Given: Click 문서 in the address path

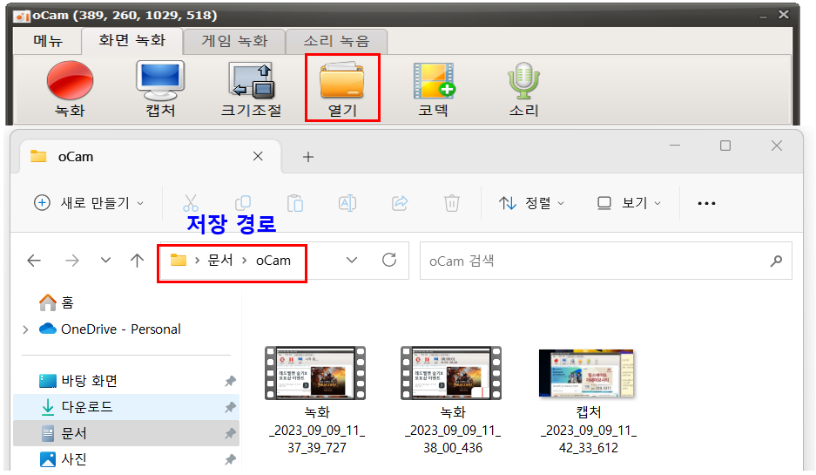Looking at the screenshot, I should coord(220,260).
